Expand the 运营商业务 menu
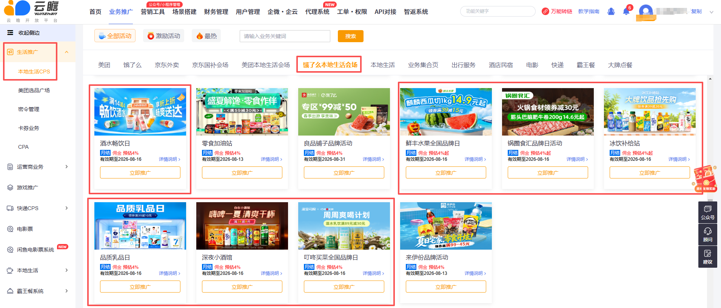The height and width of the screenshot is (308, 721). (66, 166)
